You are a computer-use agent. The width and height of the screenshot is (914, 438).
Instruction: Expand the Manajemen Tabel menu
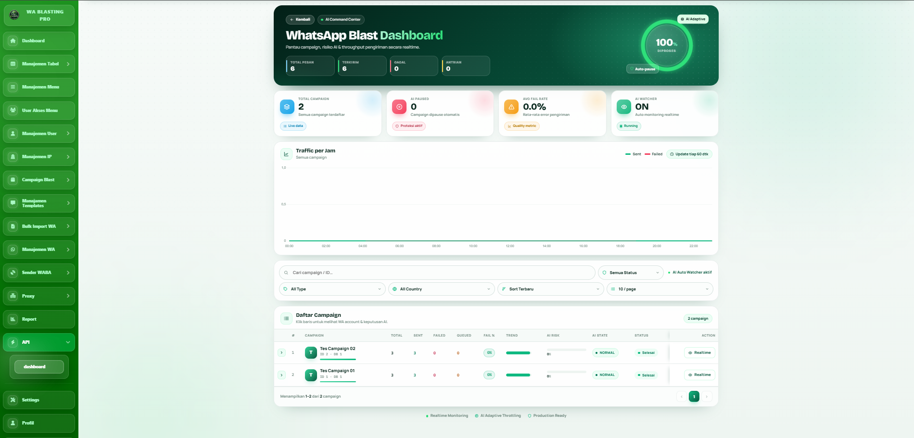[x=39, y=64]
